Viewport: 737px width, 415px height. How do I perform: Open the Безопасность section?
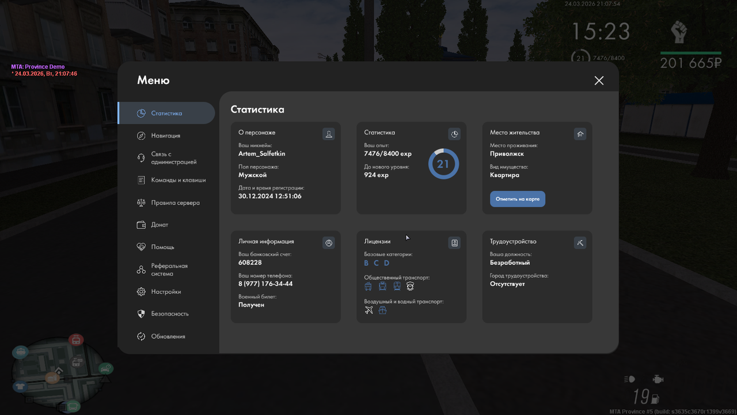coord(166,314)
